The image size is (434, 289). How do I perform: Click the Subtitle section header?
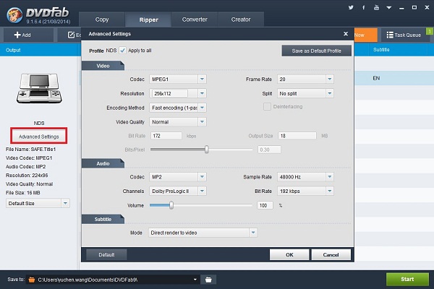(103, 219)
